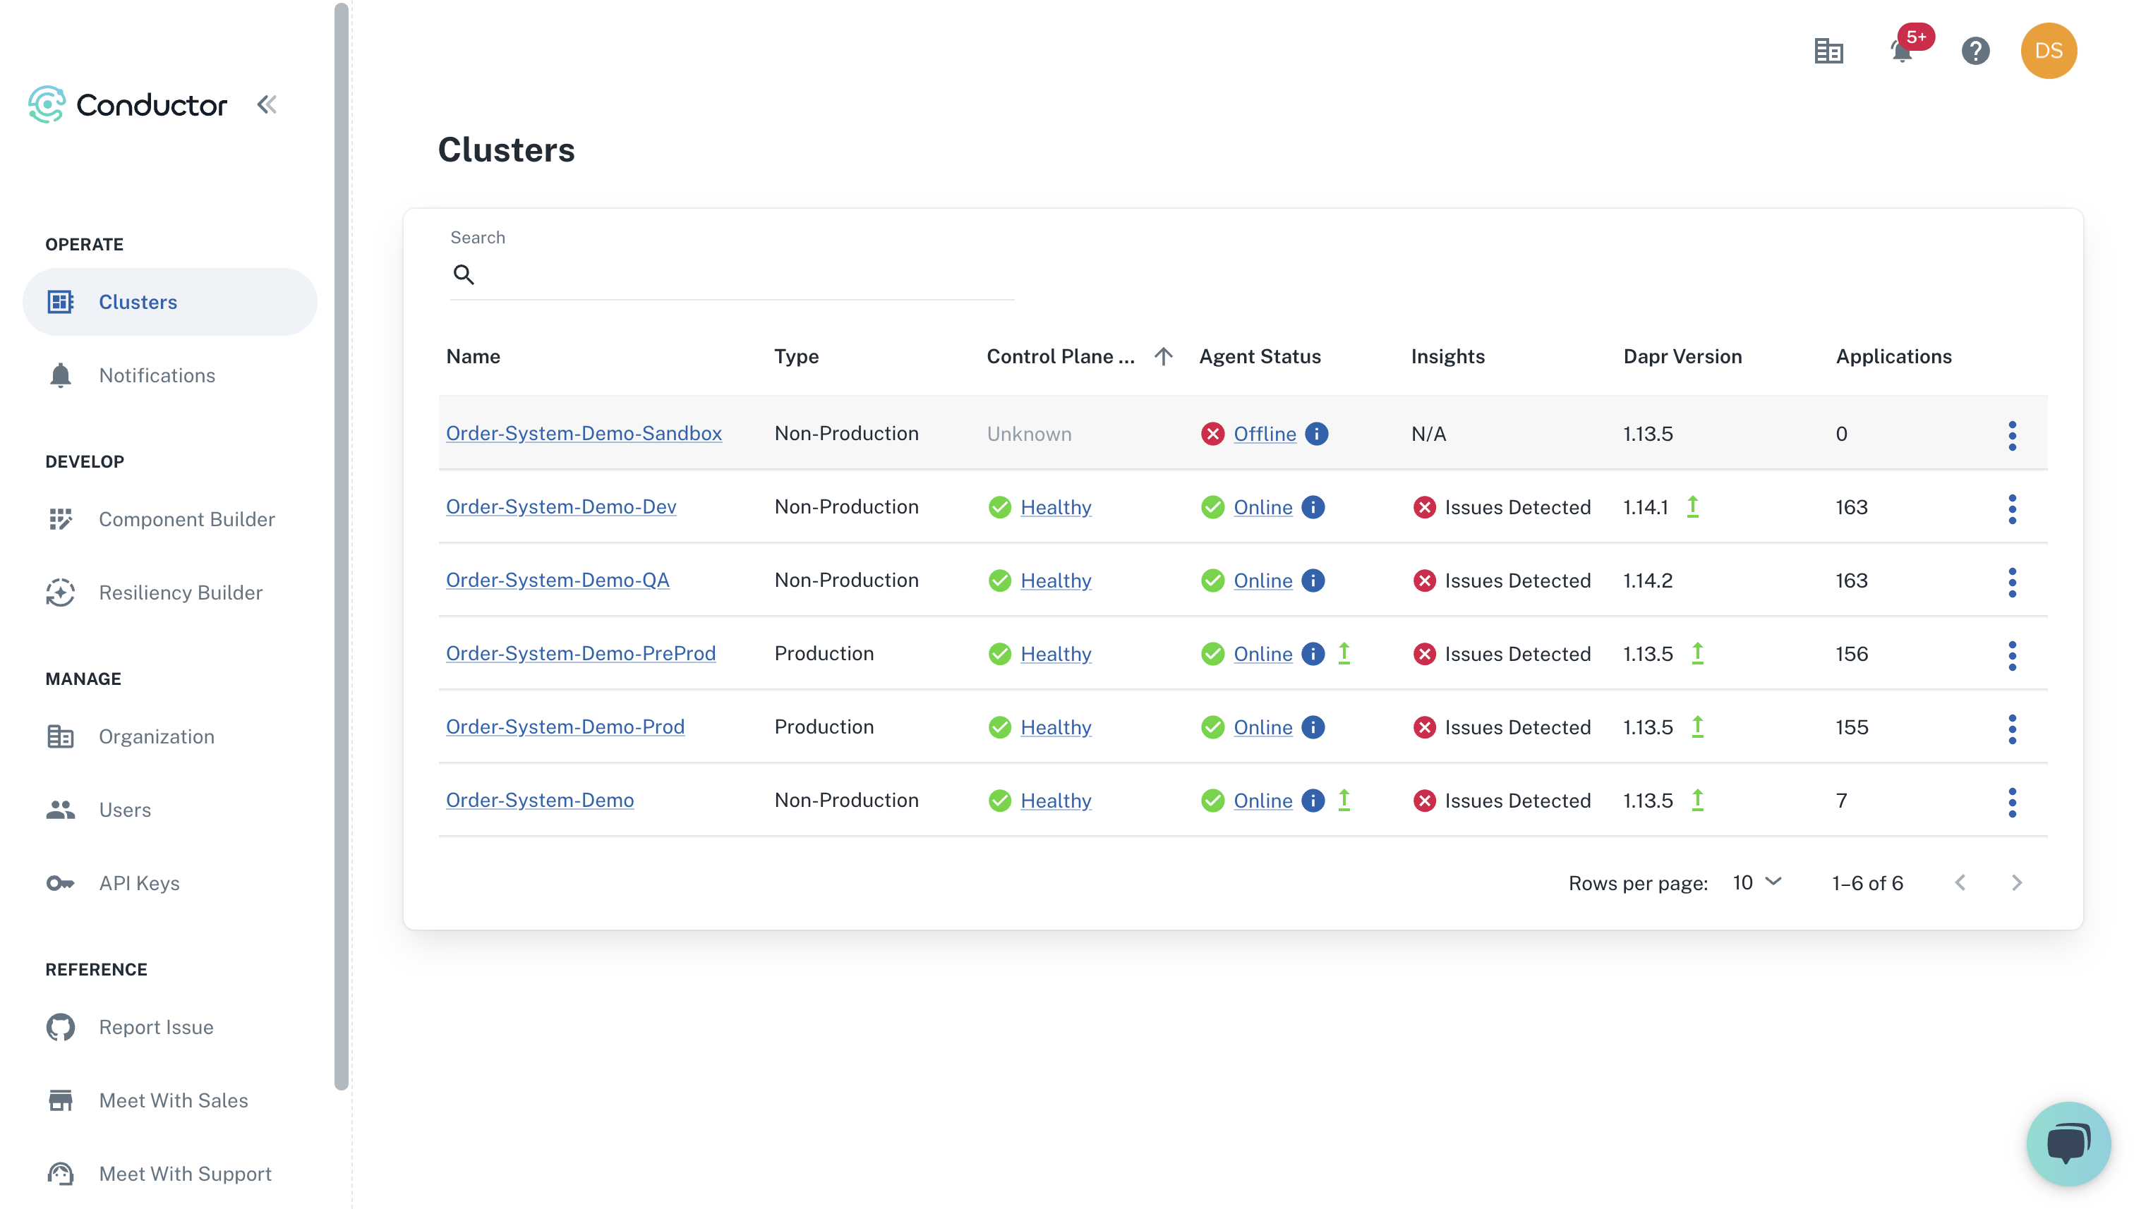
Task: Click info icon beside Offline status
Action: click(x=1317, y=433)
